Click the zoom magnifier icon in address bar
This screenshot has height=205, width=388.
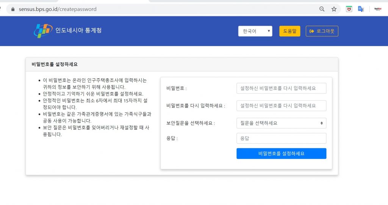point(322,9)
